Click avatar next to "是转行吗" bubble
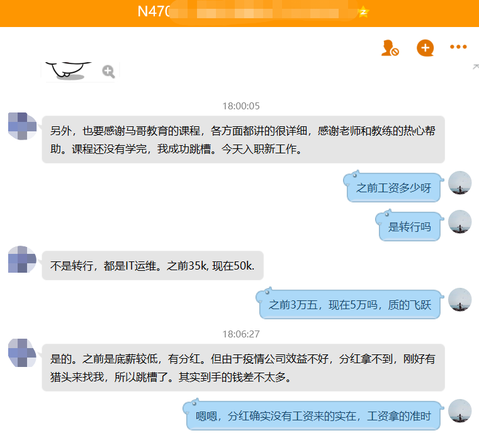 (460, 222)
